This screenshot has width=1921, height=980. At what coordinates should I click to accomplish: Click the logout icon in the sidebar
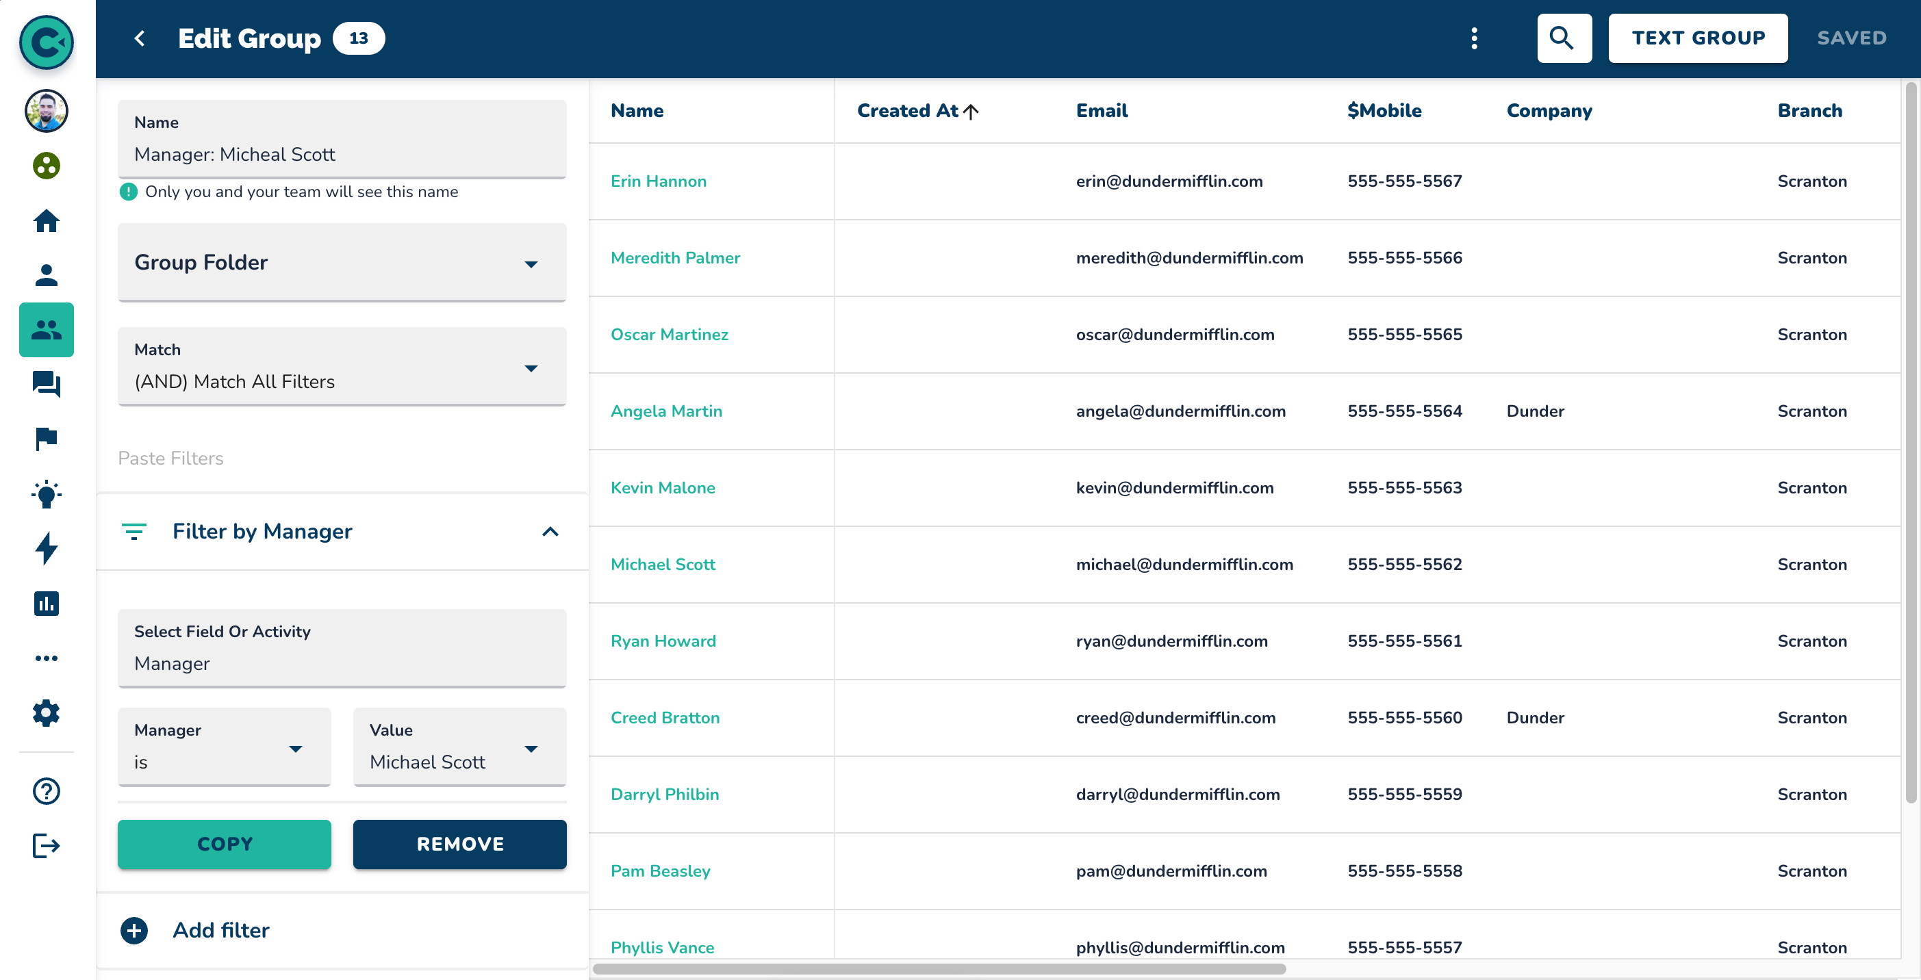pos(47,845)
